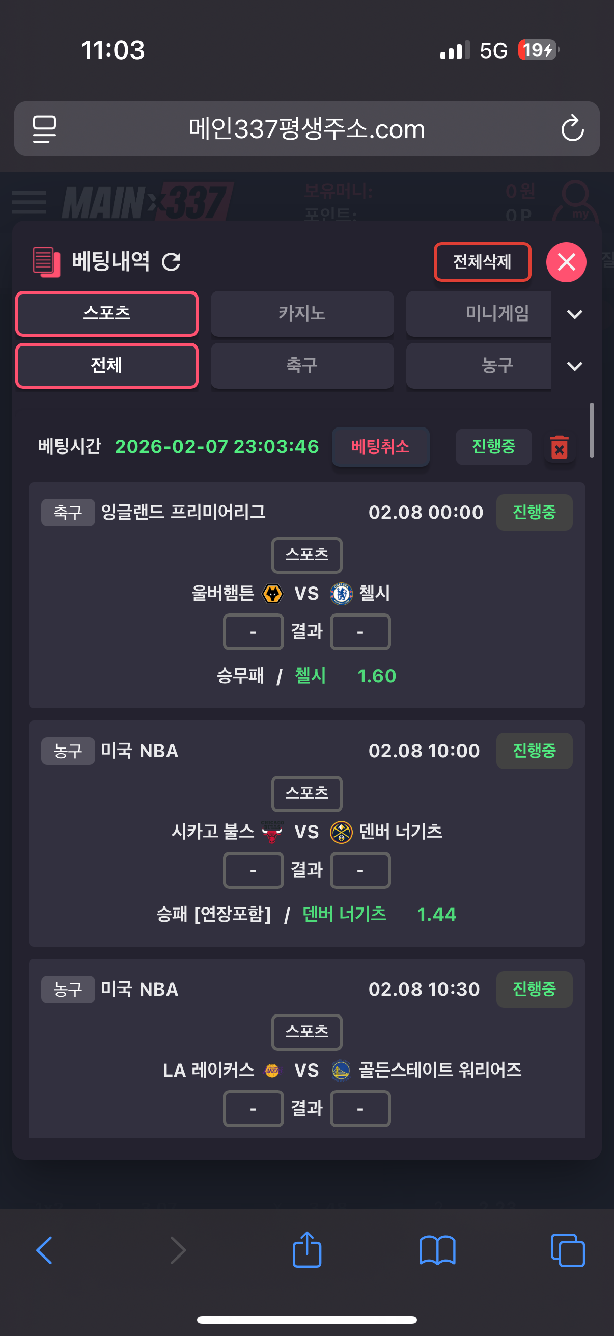Select the 전체 sport filter
The height and width of the screenshot is (1336, 614).
click(x=107, y=366)
